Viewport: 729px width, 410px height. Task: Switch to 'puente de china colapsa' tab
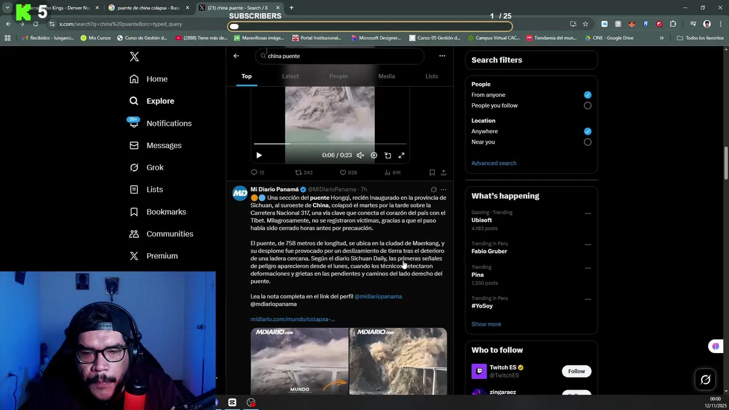pyautogui.click(x=148, y=8)
